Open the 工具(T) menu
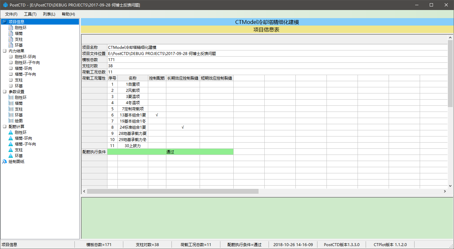This screenshot has width=454, height=249. point(30,14)
